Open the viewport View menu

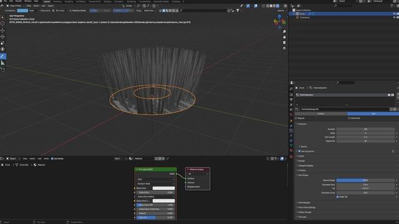pos(29,6)
